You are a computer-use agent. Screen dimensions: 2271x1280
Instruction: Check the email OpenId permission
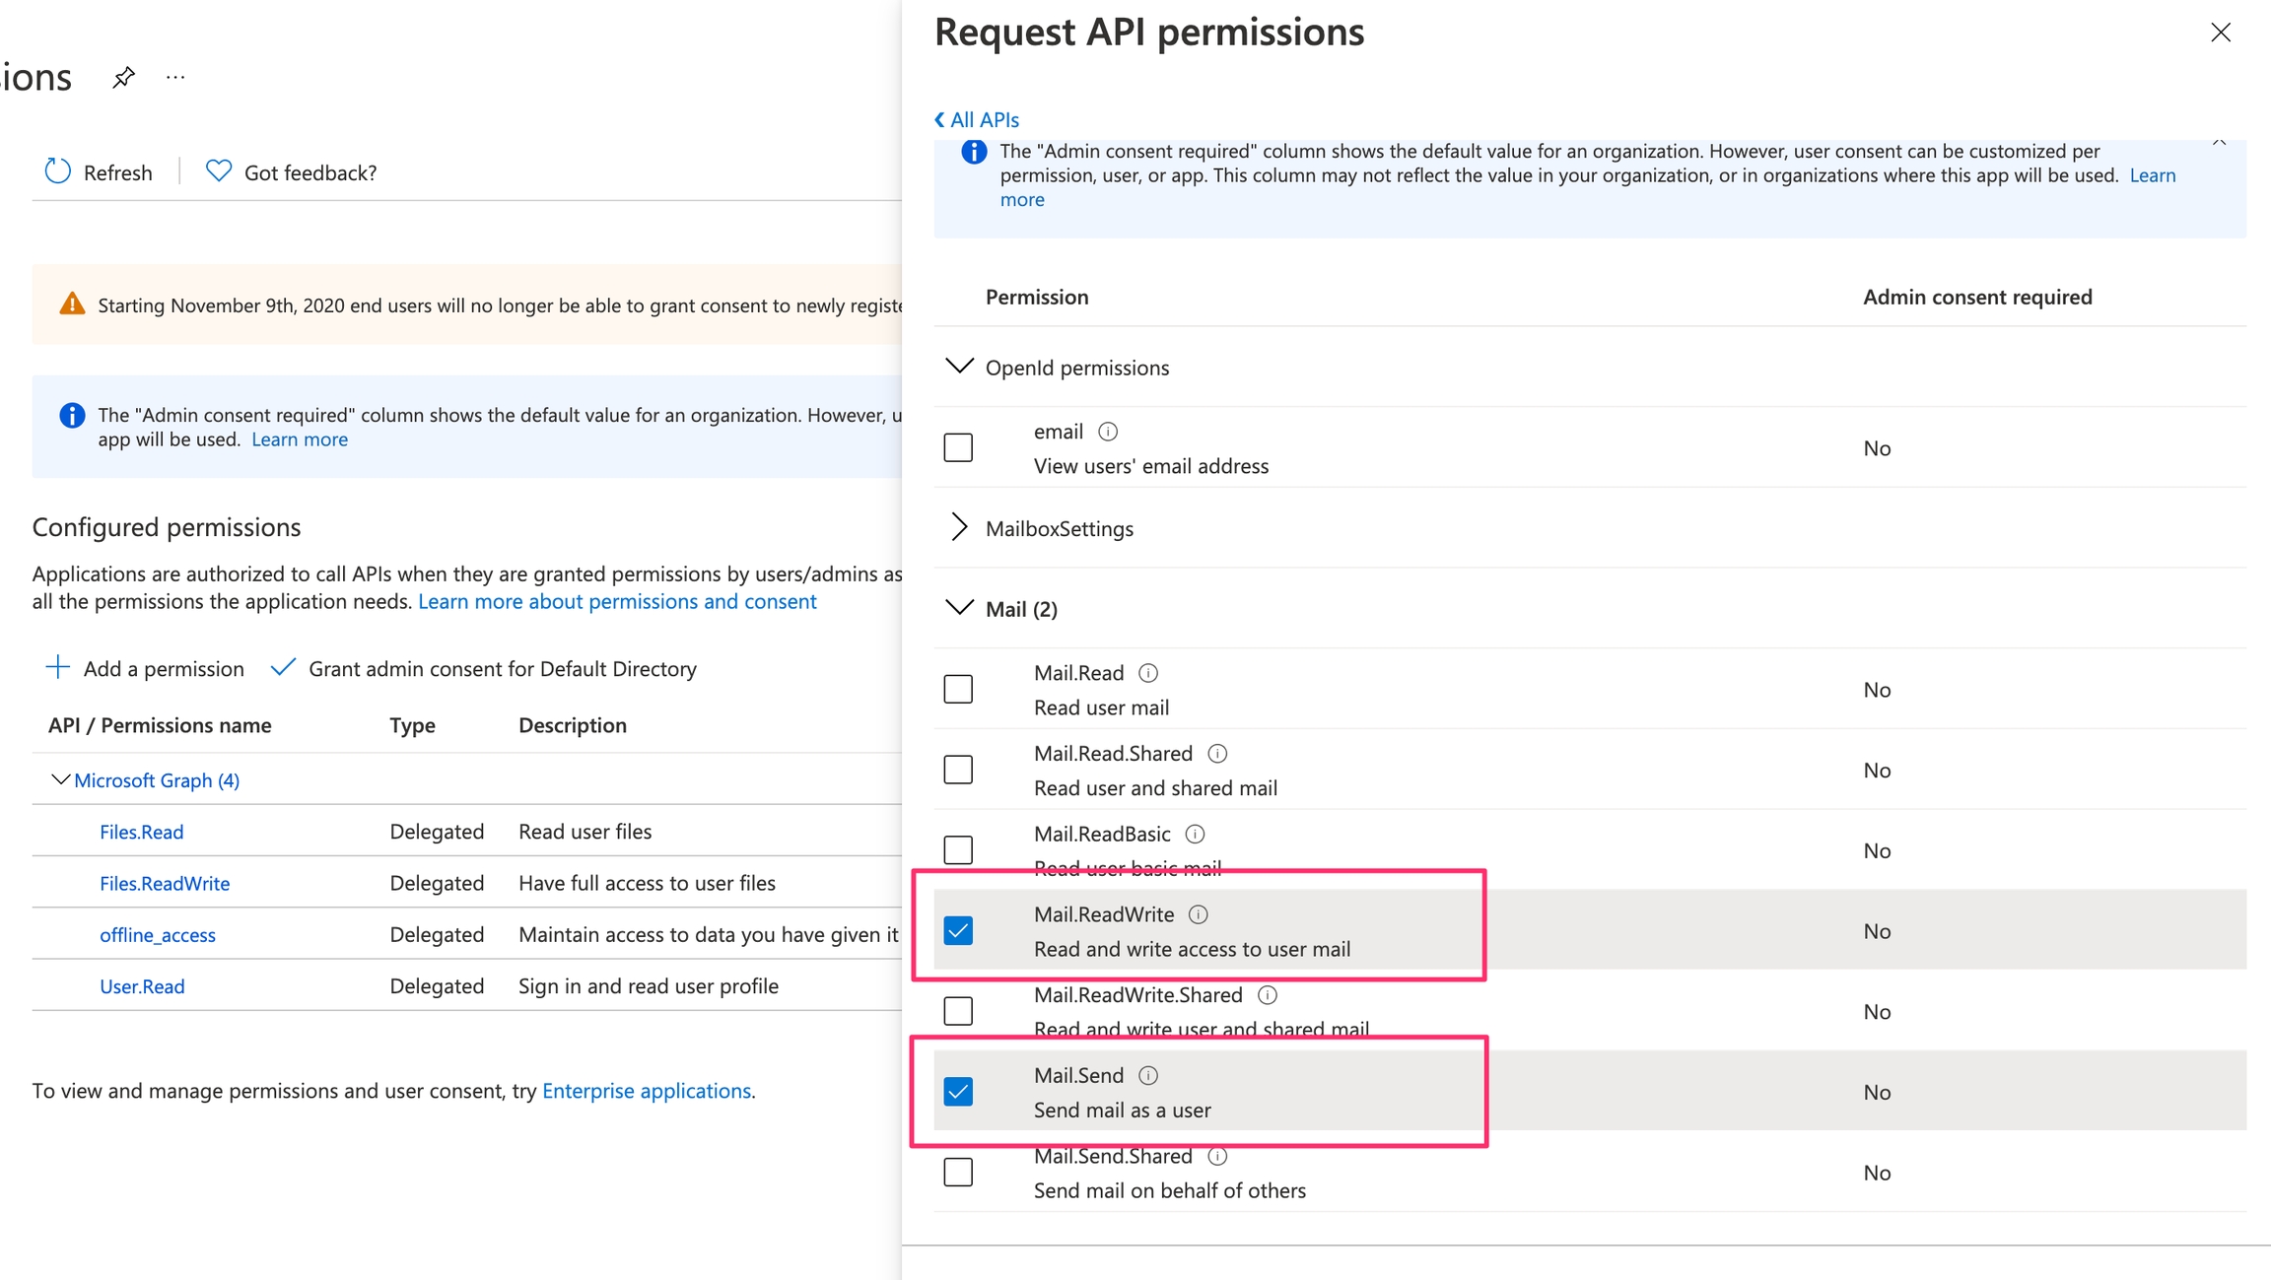point(958,447)
